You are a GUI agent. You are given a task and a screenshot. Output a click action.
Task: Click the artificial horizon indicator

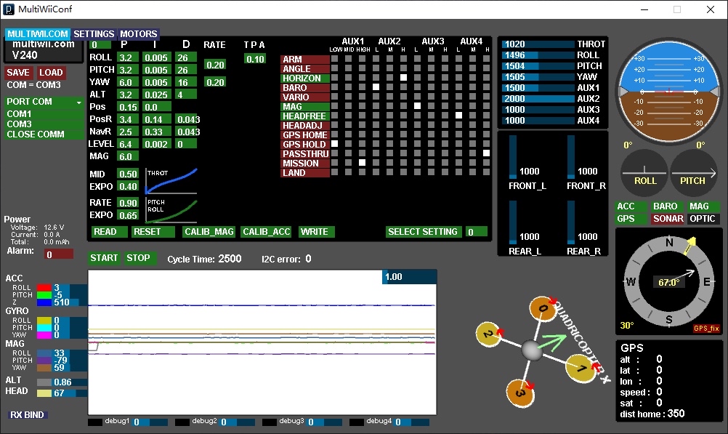tap(668, 91)
